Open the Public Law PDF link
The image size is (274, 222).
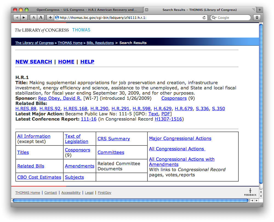tap(165, 114)
